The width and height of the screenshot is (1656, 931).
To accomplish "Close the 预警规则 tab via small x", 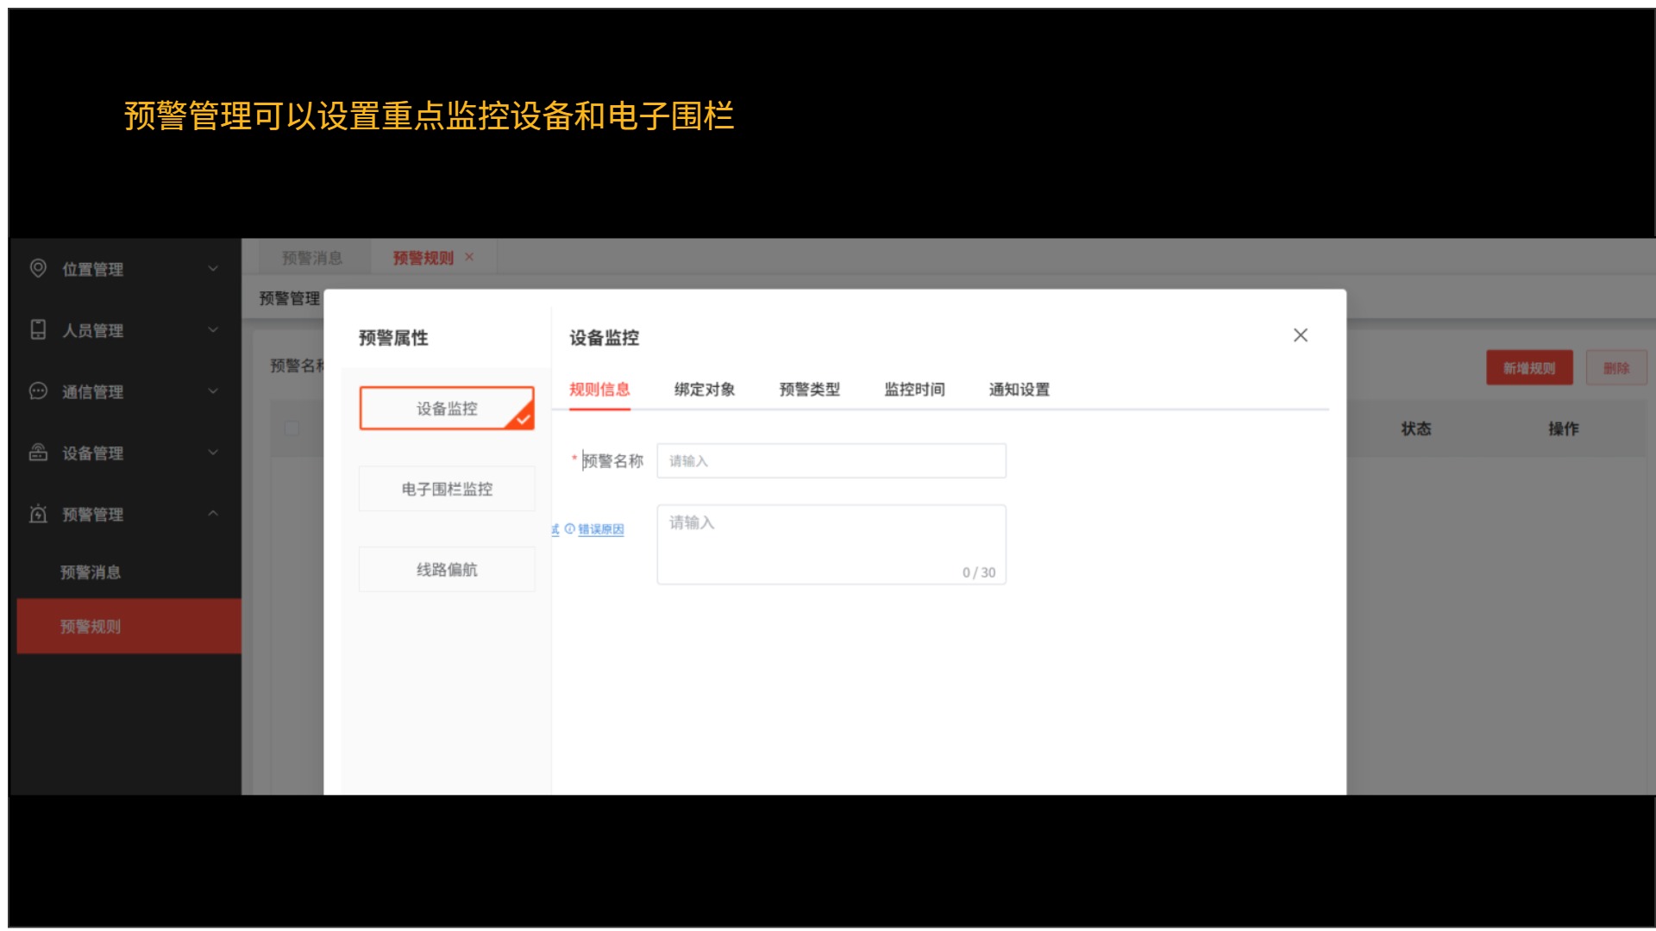I will 469,257.
